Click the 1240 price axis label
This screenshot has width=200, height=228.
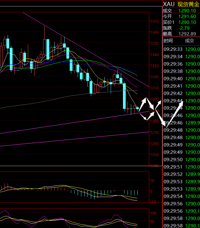pos(154,166)
